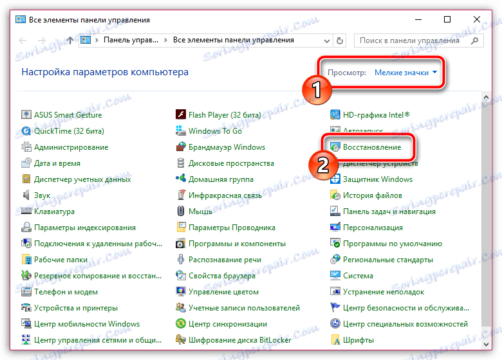Open Параметры индексирования link
Screen dimensions: 502x360
pyautogui.click(x=85, y=228)
